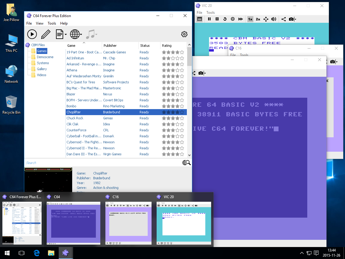This screenshot has width=345, height=259.
Task: Click the record circle in VIC 20 toolbar
Action: click(233, 19)
